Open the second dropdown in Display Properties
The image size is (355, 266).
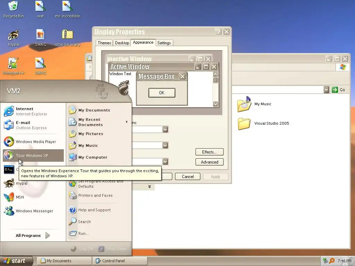(x=165, y=145)
